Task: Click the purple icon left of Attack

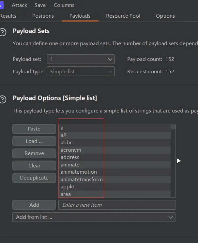Action: click(x=2, y=5)
